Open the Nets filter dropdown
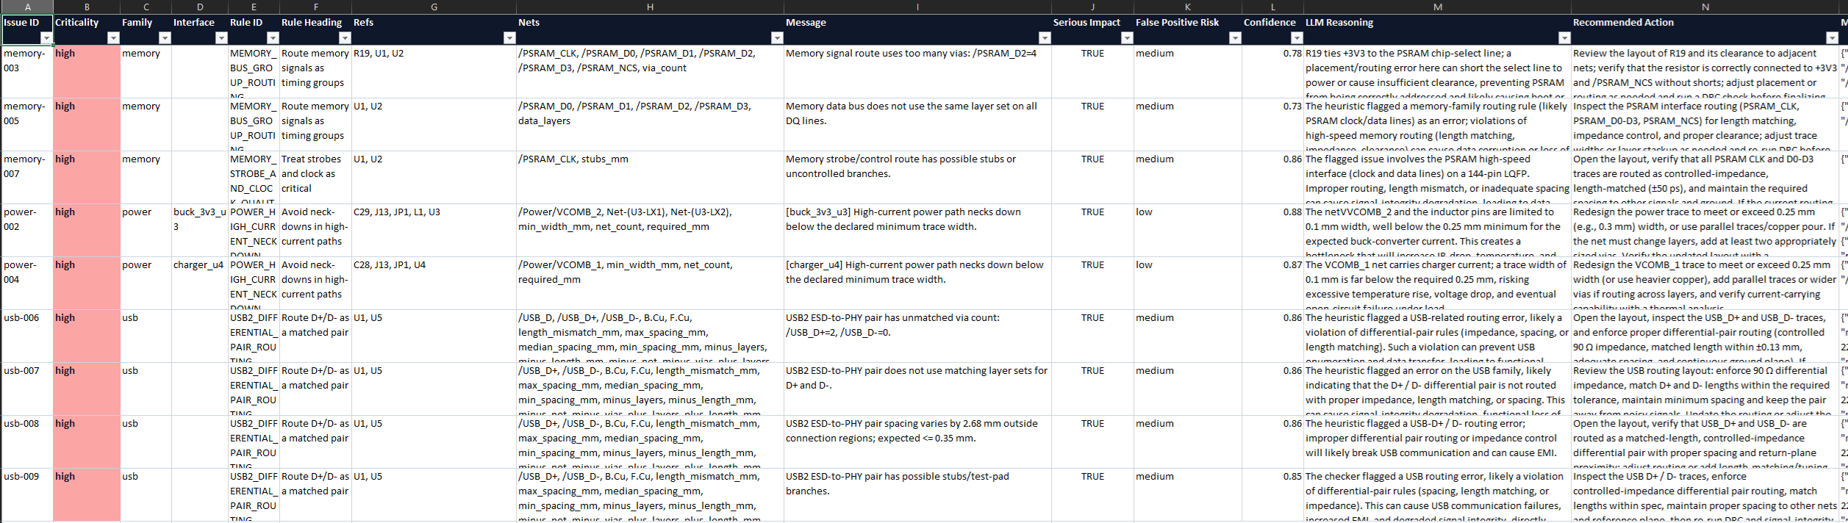Screen dimensions: 1848x523 [x=777, y=38]
